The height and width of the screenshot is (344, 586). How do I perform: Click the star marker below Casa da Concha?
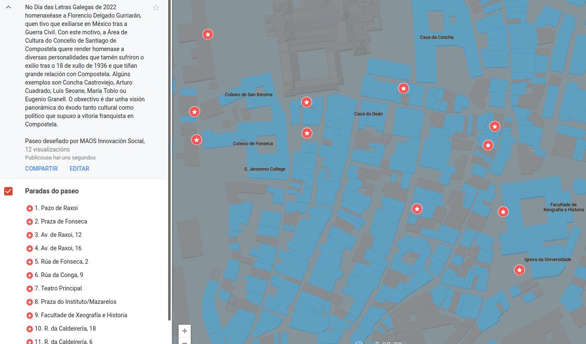point(403,88)
